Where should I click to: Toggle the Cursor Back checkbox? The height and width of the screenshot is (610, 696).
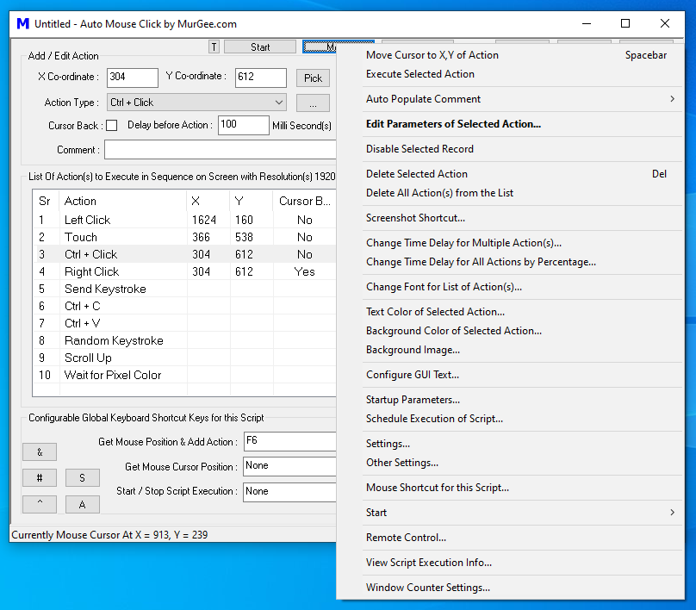(112, 126)
